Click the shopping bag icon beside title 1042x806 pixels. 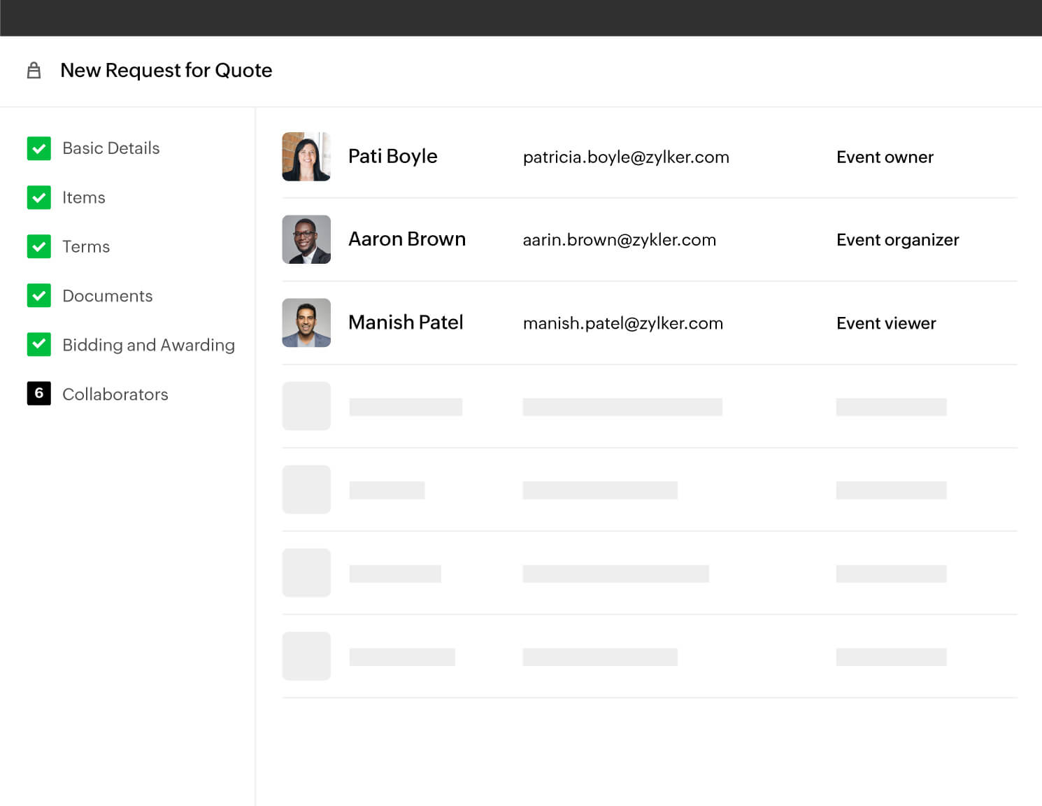pos(34,70)
